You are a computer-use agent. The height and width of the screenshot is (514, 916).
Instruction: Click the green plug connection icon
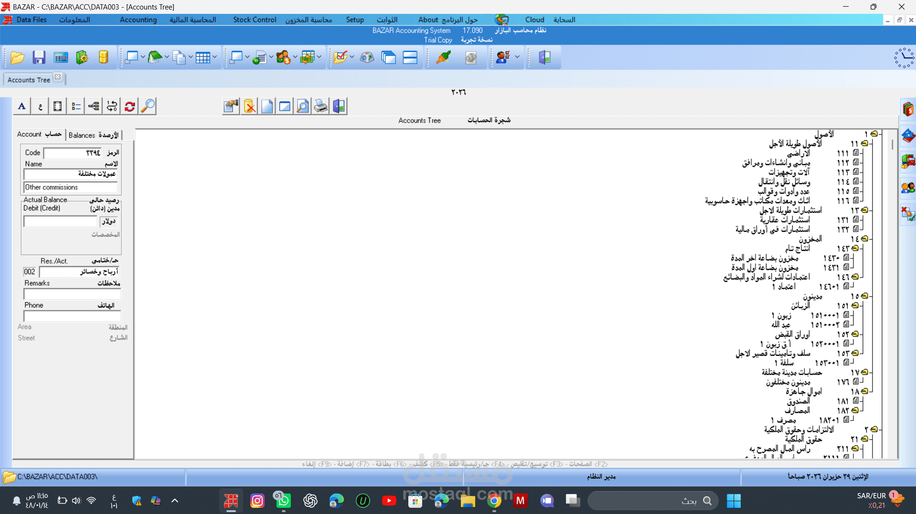444,58
